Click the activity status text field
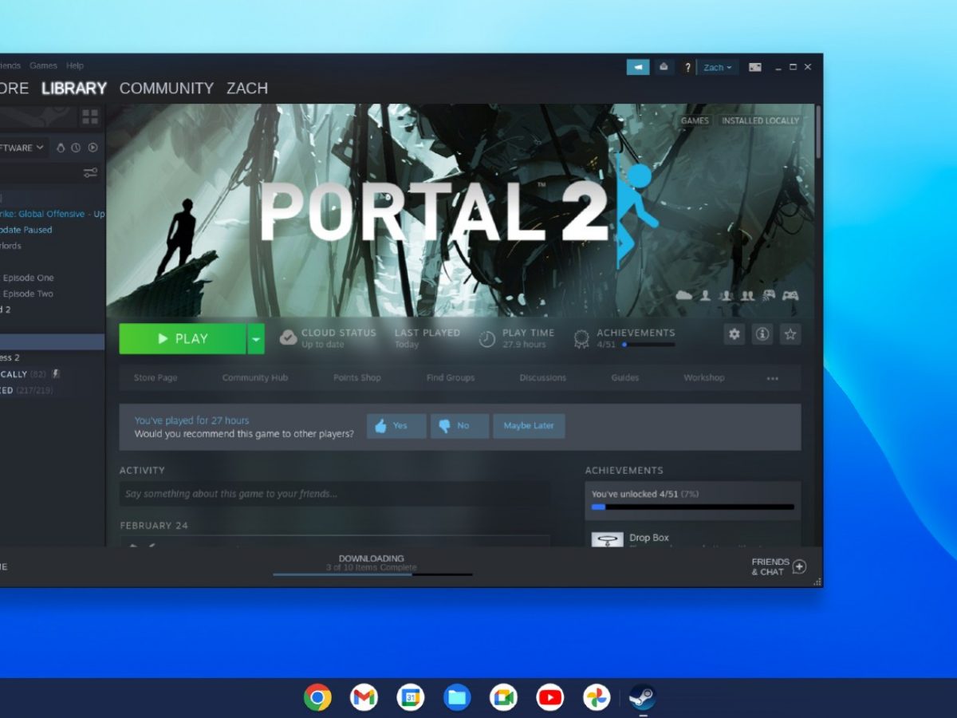The height and width of the screenshot is (718, 957). 334,494
